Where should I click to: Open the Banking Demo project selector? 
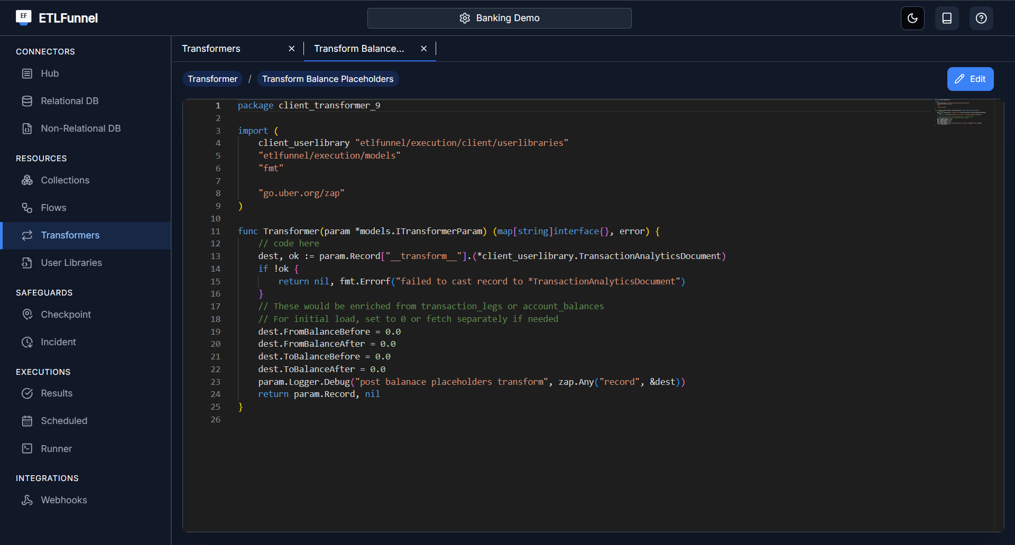pos(499,18)
